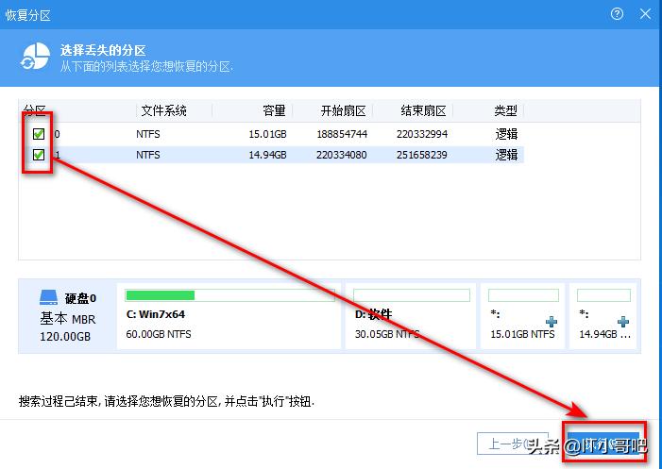Click 逻辑 type in partition 1 row
Viewport: 662px width, 469px height.
506,155
